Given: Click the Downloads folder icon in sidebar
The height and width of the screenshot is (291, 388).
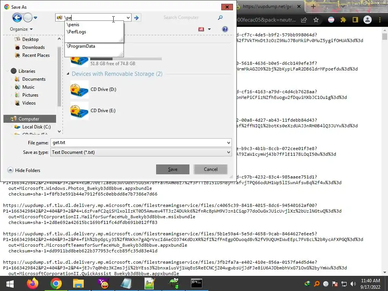Looking at the screenshot, I should (17, 47).
